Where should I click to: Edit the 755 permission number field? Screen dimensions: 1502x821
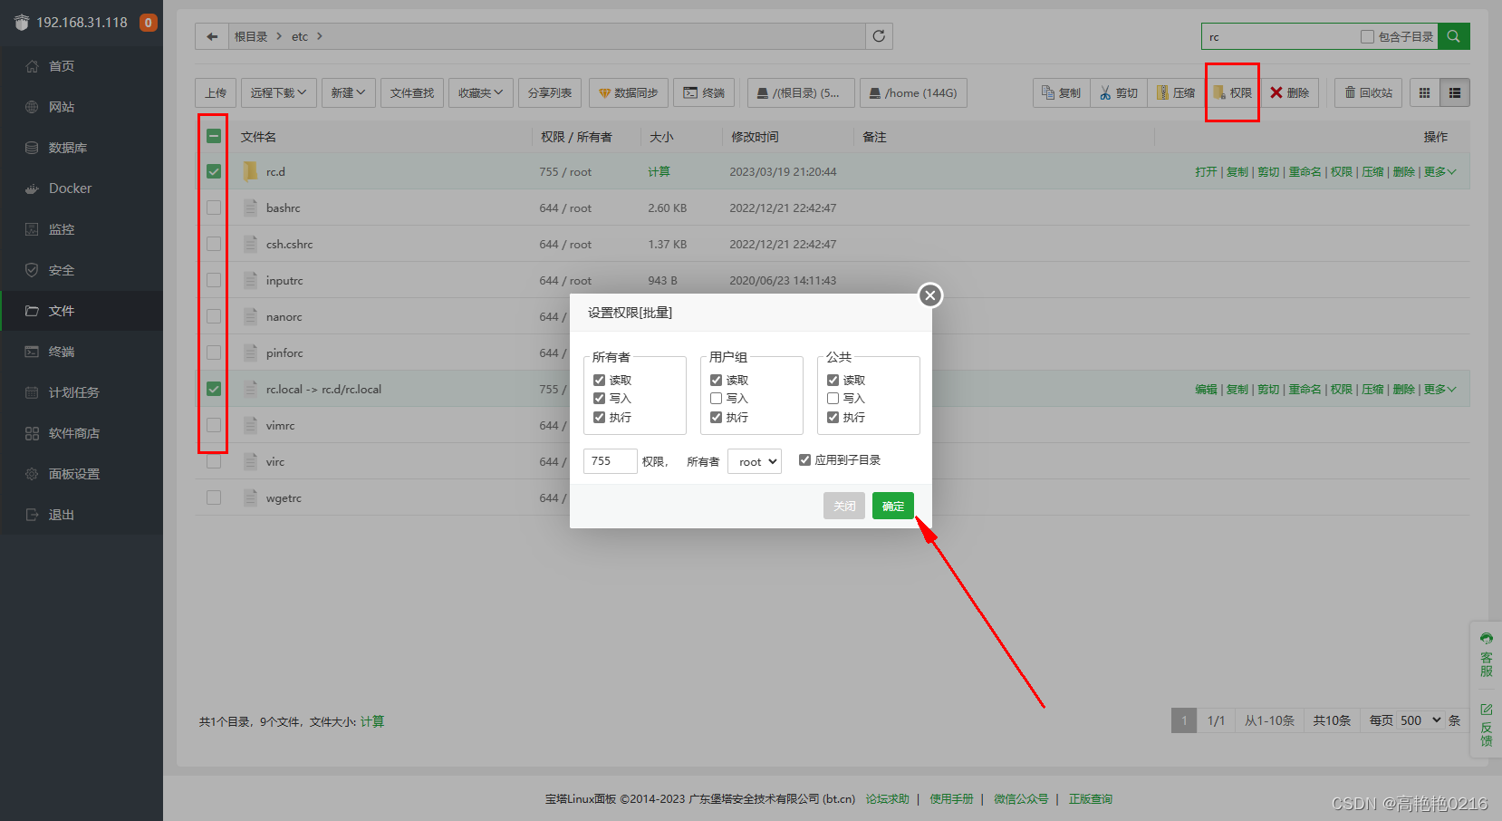coord(610,461)
